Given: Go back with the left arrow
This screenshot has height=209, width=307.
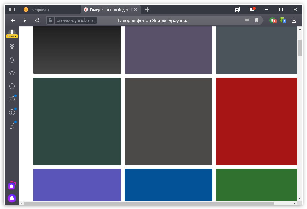Looking at the screenshot, I should (13, 20).
